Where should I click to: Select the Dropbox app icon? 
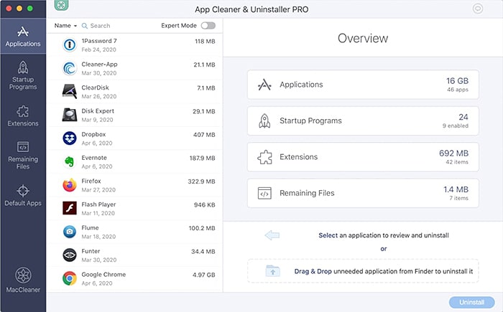(70, 138)
